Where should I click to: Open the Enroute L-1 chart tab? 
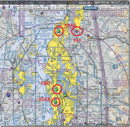[x=108, y=8]
